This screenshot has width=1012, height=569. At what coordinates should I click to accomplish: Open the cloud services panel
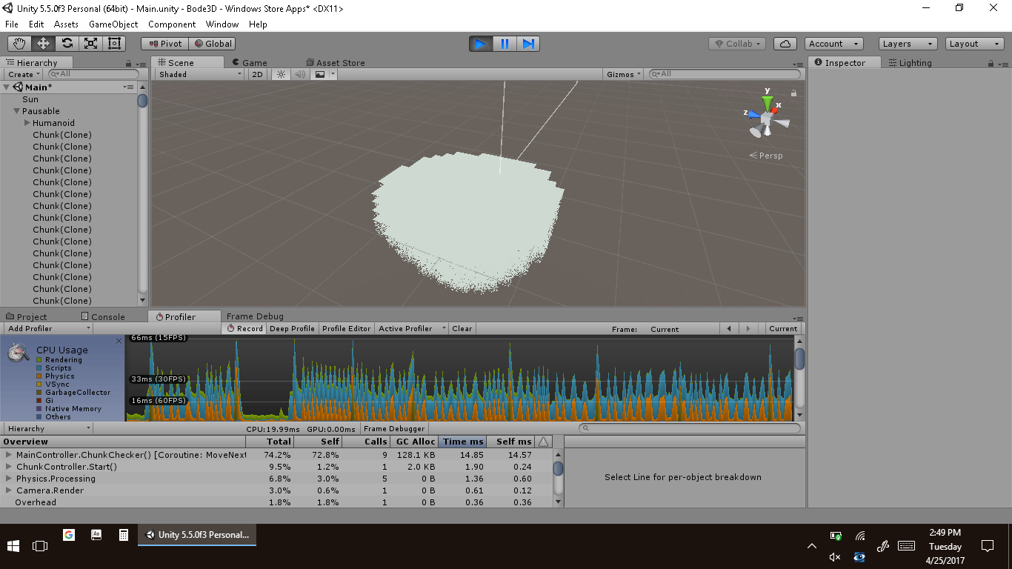(x=786, y=44)
